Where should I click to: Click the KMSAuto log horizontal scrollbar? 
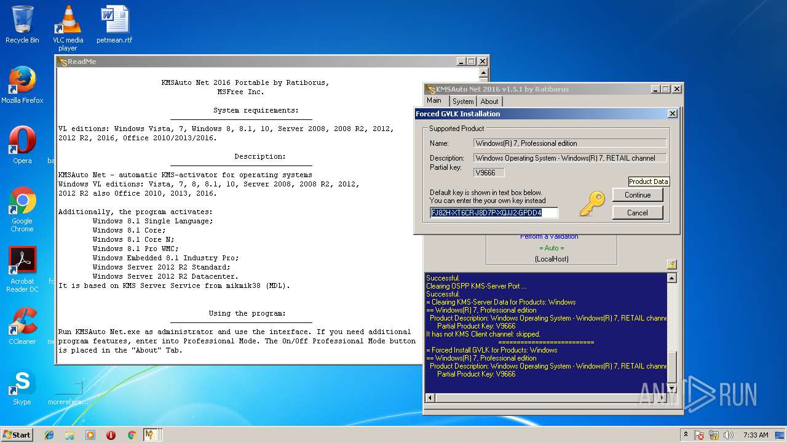[x=546, y=398]
